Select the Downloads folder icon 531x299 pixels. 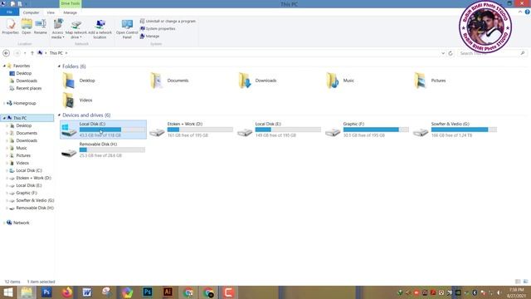point(245,81)
